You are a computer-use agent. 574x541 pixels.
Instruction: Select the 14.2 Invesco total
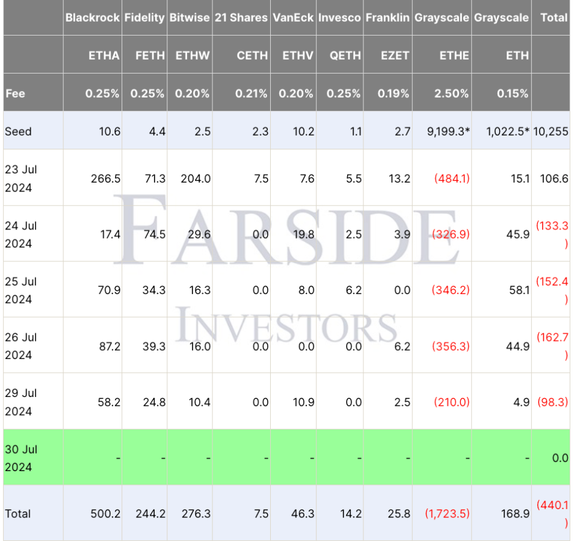(351, 513)
